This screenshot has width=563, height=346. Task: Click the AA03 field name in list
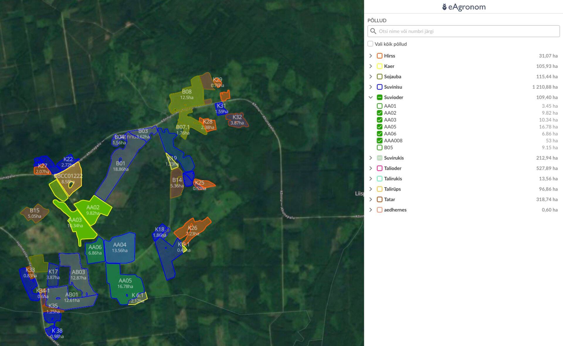click(x=390, y=120)
